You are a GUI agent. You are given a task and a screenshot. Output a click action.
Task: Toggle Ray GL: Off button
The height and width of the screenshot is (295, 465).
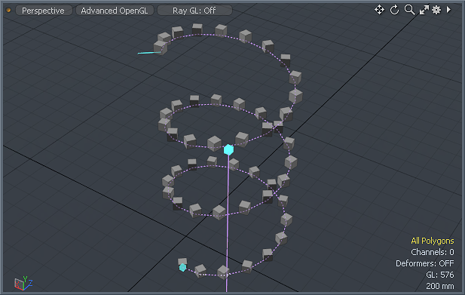(x=194, y=11)
